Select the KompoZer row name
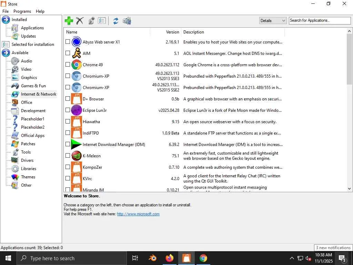This screenshot has height=265, width=353. (x=92, y=167)
